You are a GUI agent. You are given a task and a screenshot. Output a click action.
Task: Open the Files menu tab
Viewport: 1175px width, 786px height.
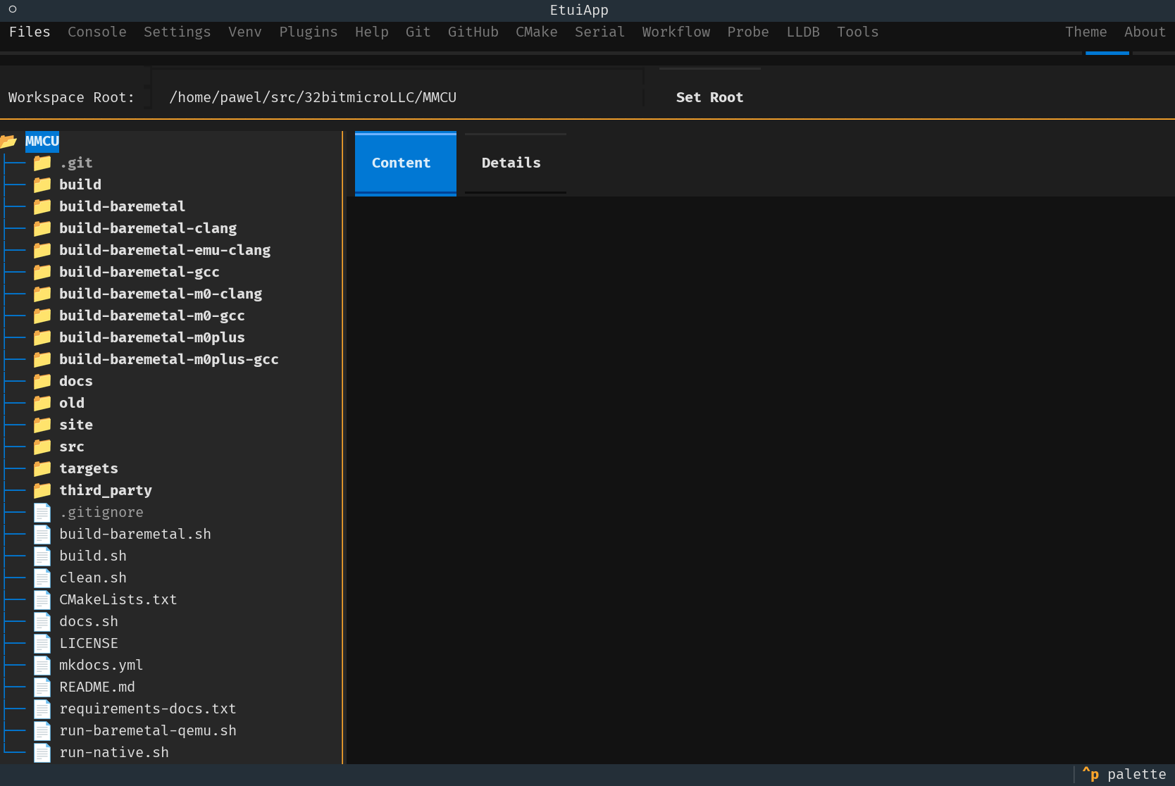click(x=30, y=32)
